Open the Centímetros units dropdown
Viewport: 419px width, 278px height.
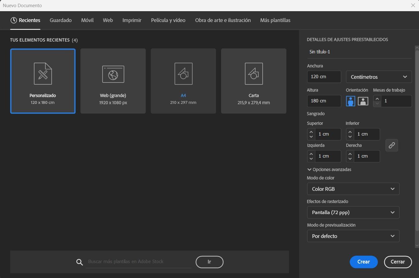(379, 77)
